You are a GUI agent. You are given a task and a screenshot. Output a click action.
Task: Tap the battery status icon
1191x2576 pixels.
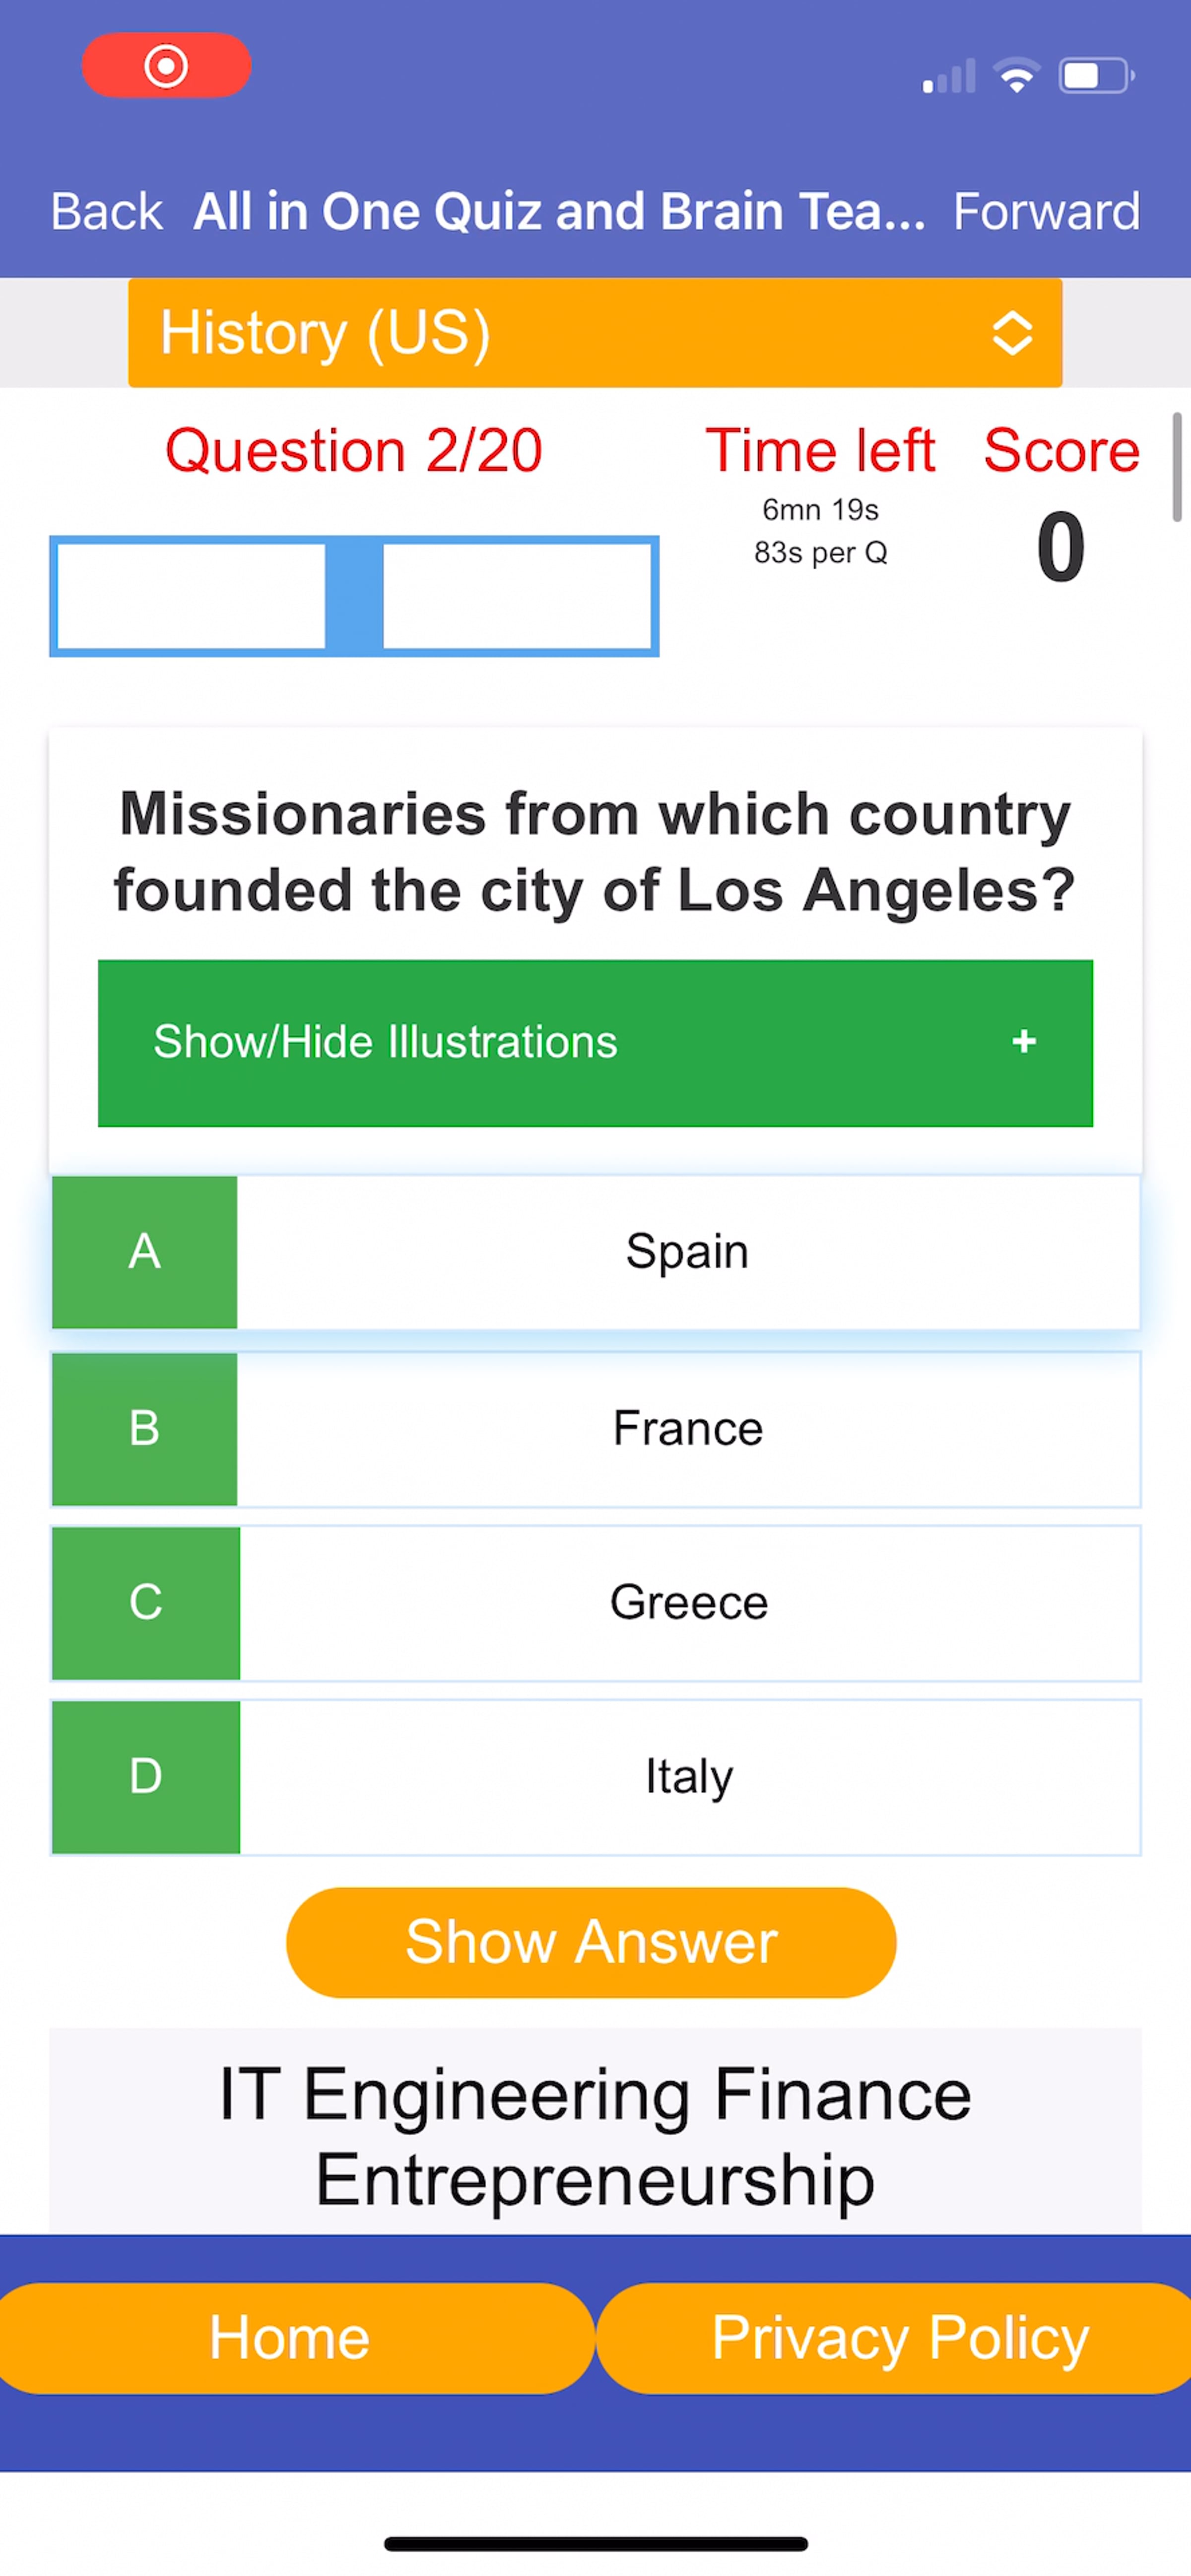pos(1097,75)
